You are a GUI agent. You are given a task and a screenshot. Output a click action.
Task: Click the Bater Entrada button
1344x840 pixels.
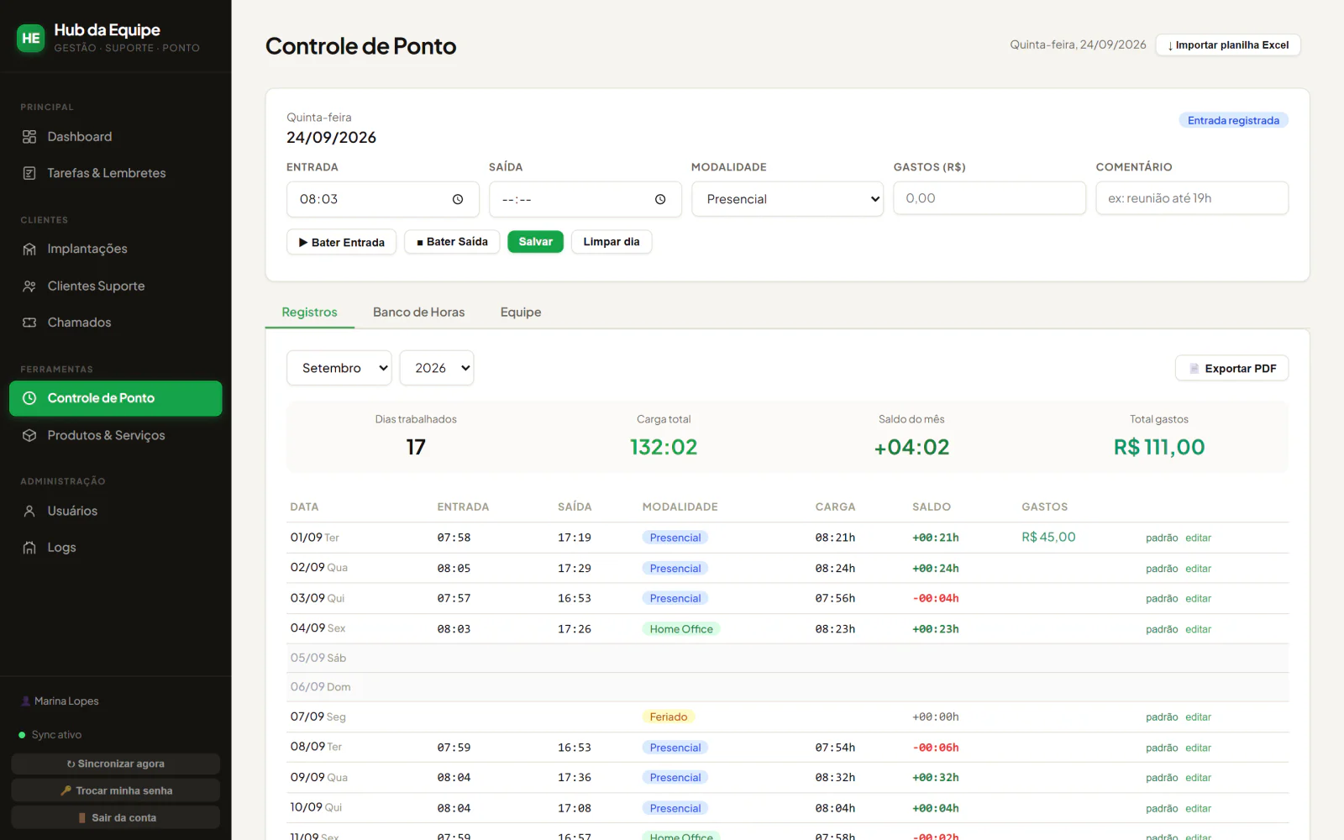point(341,242)
